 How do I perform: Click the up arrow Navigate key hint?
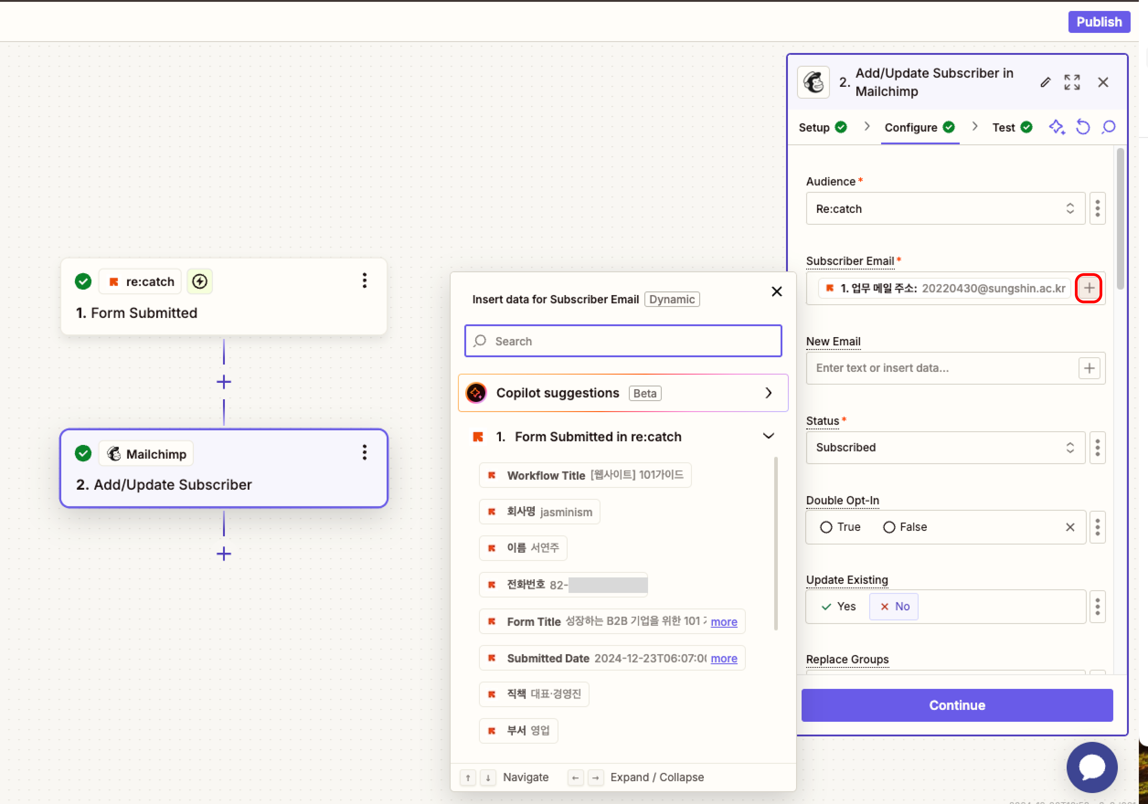[x=468, y=778]
